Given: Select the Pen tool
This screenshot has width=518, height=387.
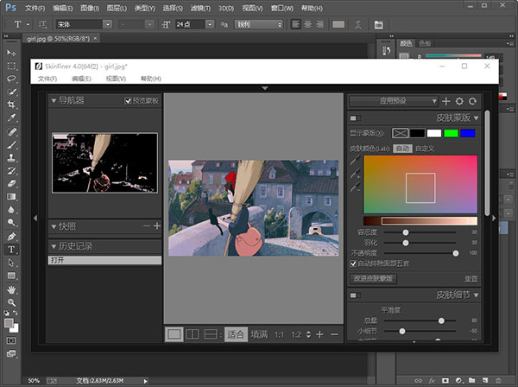Looking at the screenshot, I should coord(11,237).
